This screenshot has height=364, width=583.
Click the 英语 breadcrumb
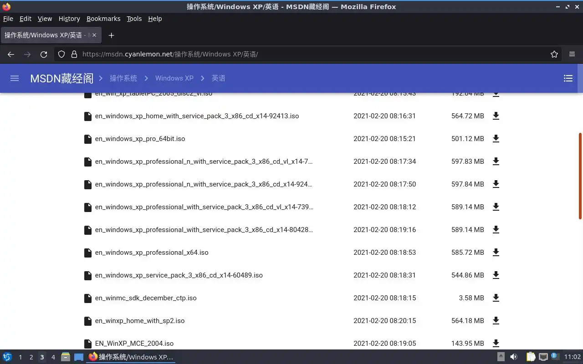pos(219,78)
